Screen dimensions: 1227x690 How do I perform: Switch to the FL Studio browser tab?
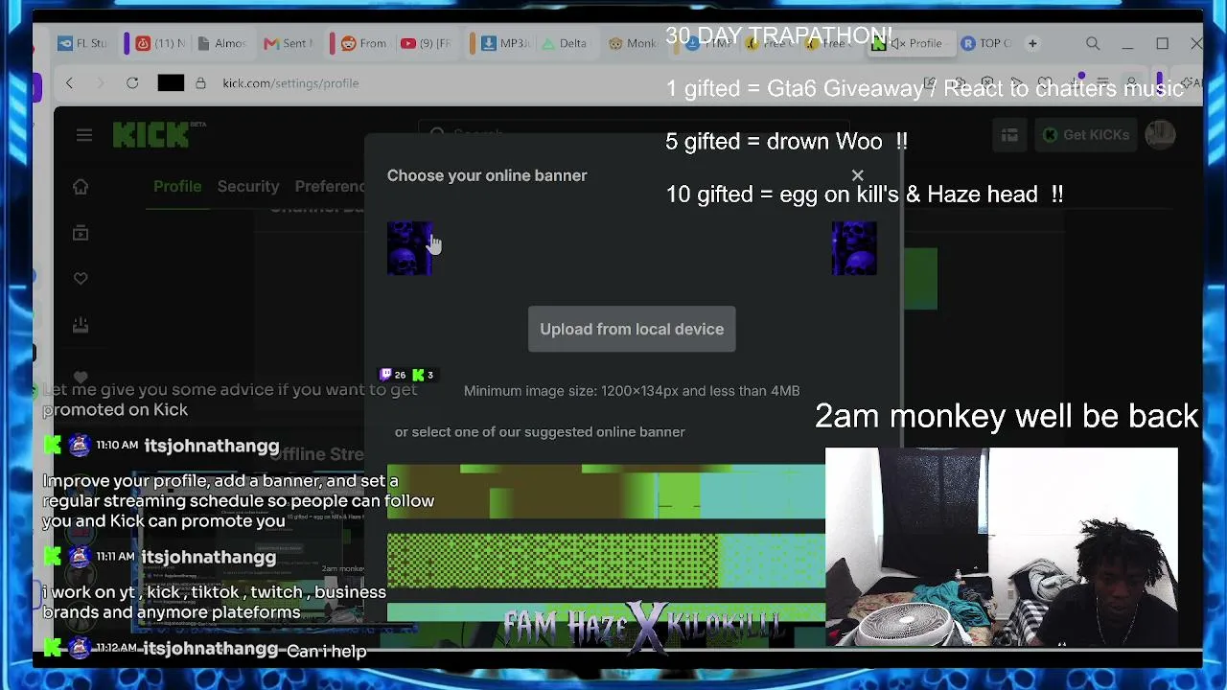click(x=83, y=43)
